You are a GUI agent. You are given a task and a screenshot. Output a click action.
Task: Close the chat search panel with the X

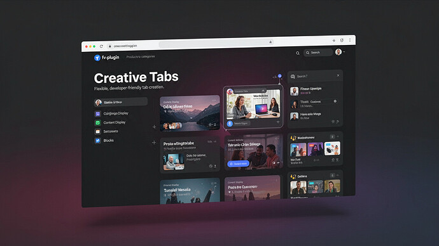click(x=338, y=75)
